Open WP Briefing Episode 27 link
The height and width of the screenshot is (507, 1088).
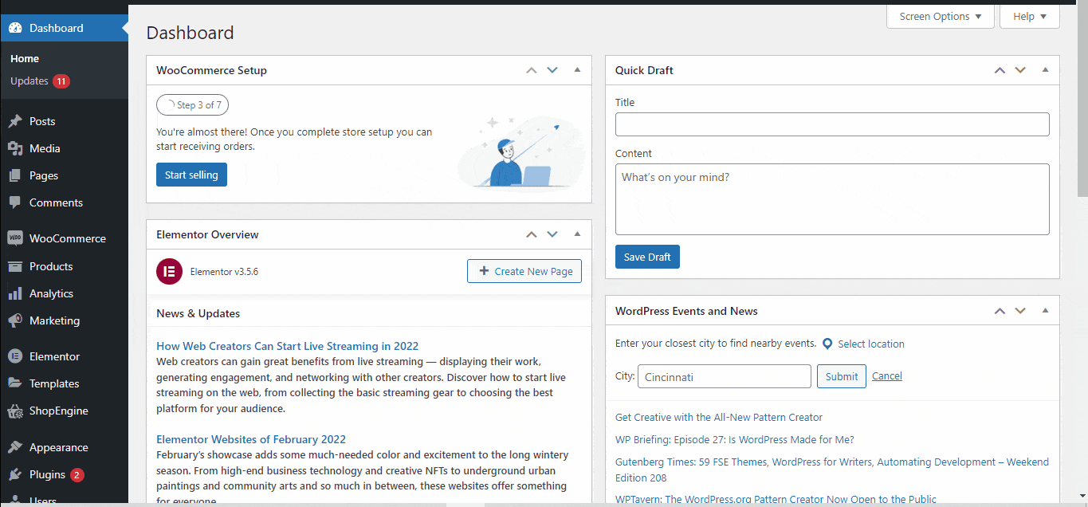point(735,439)
